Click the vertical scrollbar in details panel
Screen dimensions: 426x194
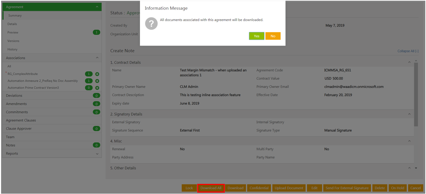416,94
